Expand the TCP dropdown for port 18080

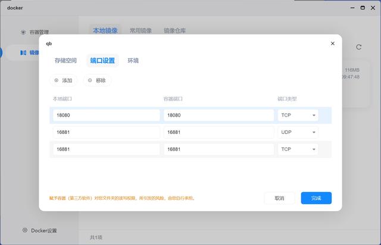298,115
